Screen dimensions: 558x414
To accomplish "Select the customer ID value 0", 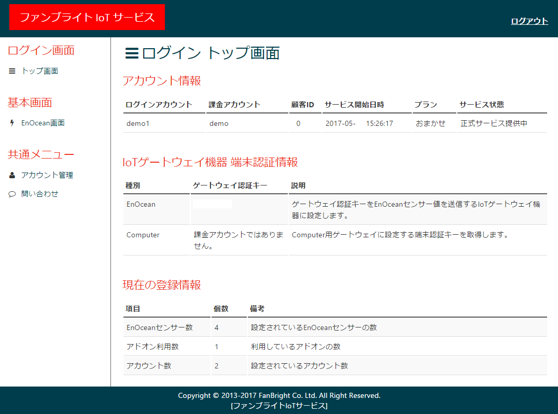I will pyautogui.click(x=298, y=123).
